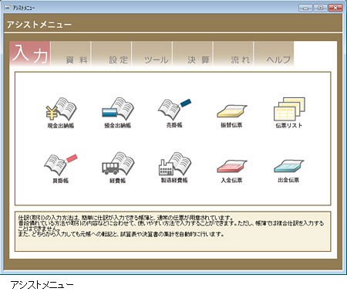This screenshot has width=347, height=295.
Task: Switch to the ヘルプ tab
Action: [x=274, y=53]
